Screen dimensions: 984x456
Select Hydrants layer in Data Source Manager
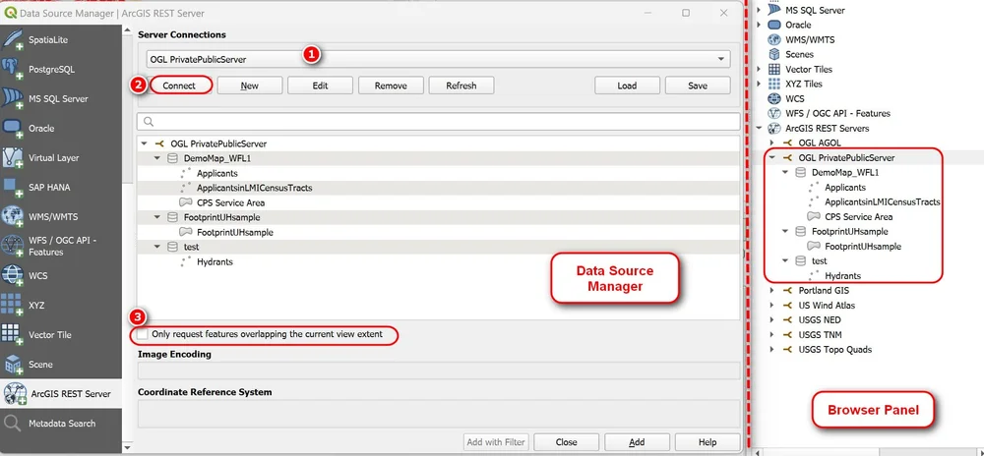tap(215, 261)
